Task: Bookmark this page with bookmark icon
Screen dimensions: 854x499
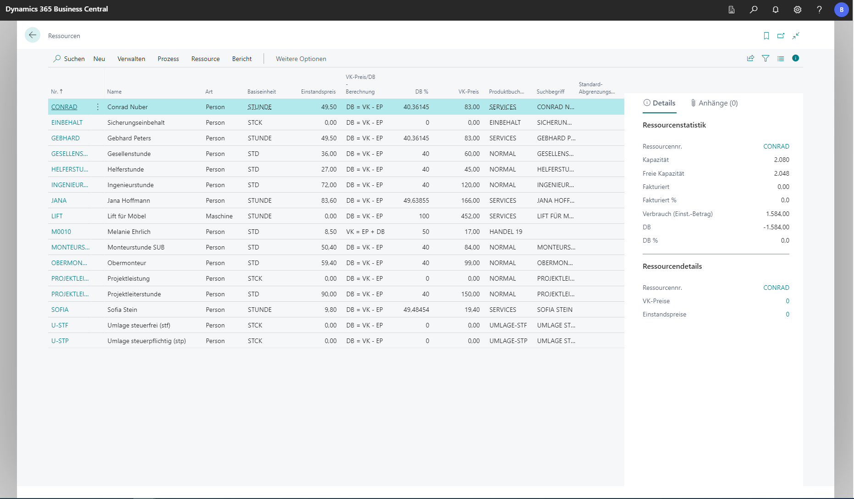Action: [x=766, y=36]
